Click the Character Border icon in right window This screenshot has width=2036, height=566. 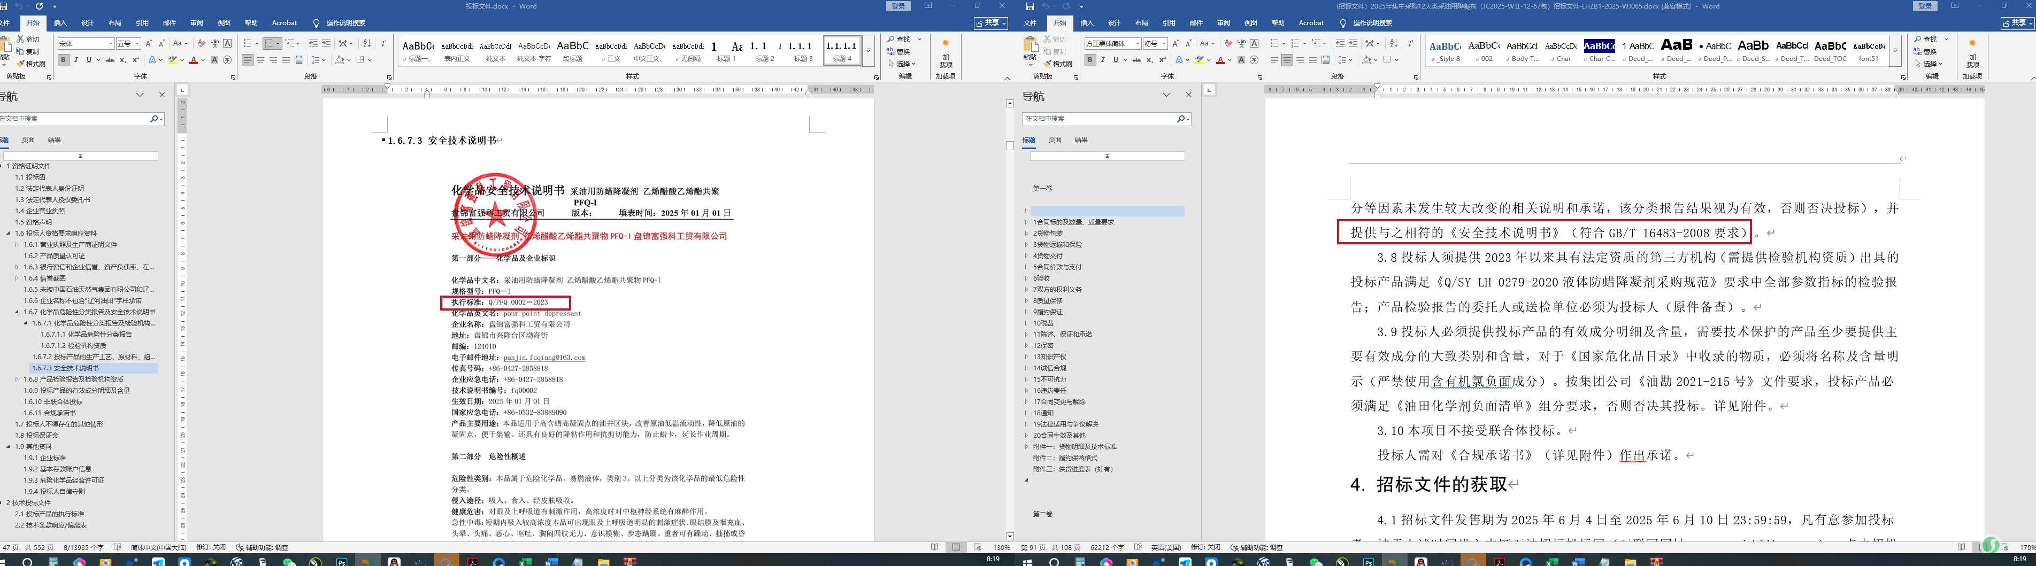[x=1254, y=43]
